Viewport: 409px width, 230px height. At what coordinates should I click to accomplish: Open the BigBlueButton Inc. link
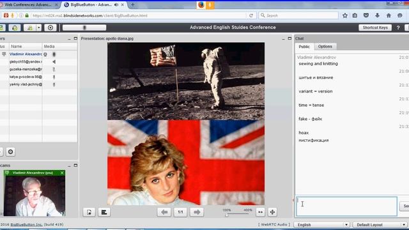click(x=26, y=224)
